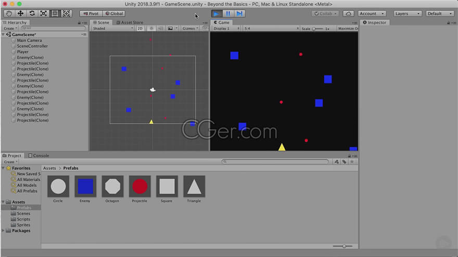
Task: Open Search by Label filter icon
Action: pyautogui.click(x=344, y=161)
